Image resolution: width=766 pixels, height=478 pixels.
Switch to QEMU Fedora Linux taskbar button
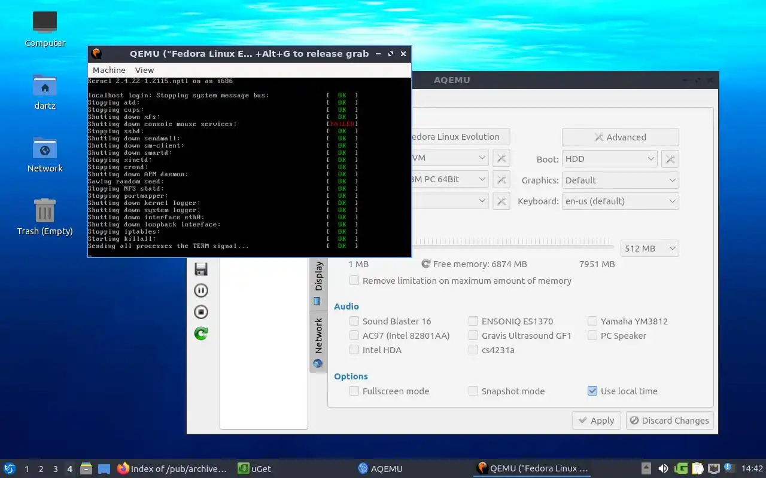pos(532,468)
